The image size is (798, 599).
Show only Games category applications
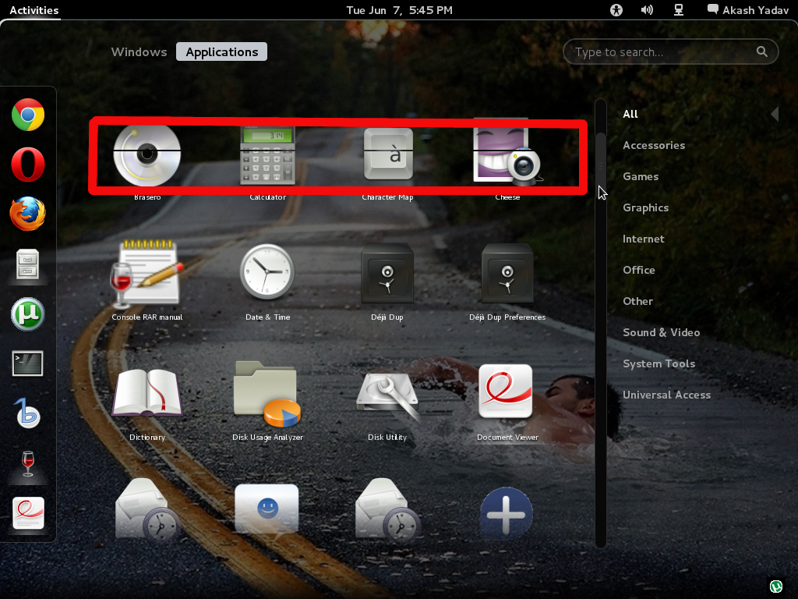click(641, 176)
